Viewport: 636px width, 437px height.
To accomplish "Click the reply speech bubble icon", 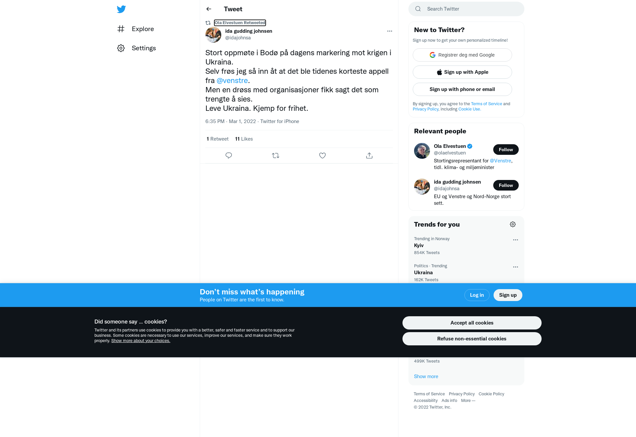I will [229, 155].
